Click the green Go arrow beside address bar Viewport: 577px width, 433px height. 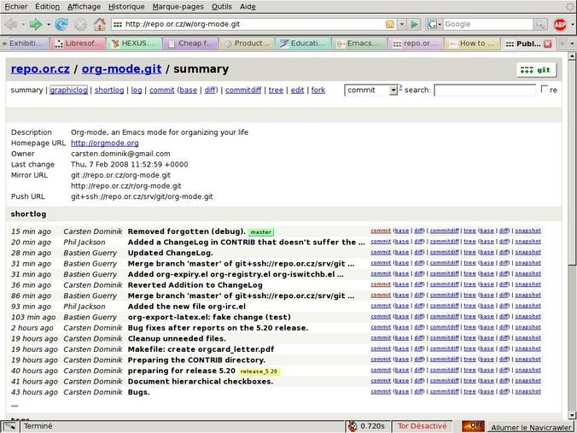[x=414, y=24]
